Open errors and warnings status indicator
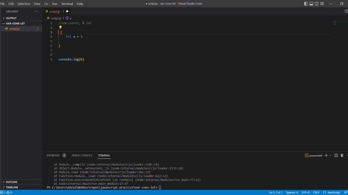 [x=7, y=193]
